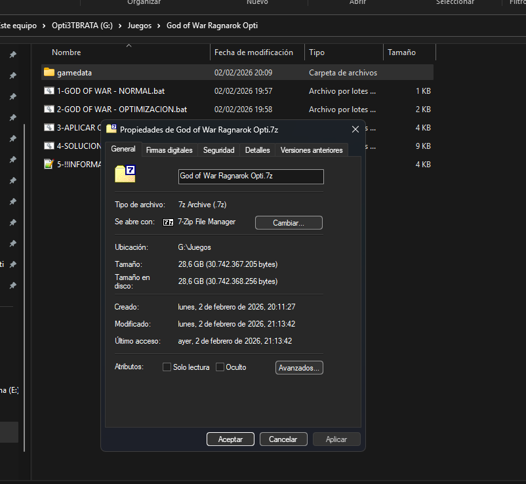Open the Nuevo toolbar group

point(257,3)
